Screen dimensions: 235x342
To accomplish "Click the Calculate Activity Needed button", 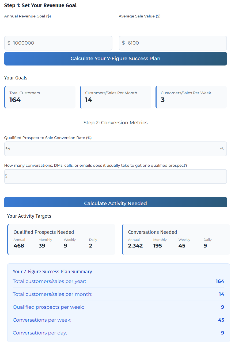I will [x=115, y=203].
